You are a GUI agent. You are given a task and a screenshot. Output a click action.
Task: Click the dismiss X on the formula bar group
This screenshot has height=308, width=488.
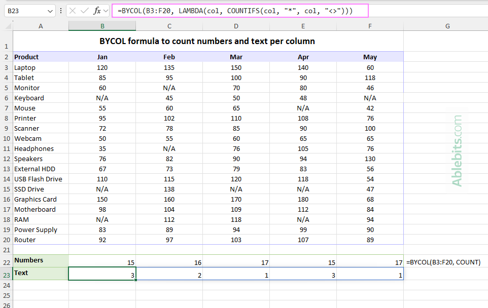72,10
